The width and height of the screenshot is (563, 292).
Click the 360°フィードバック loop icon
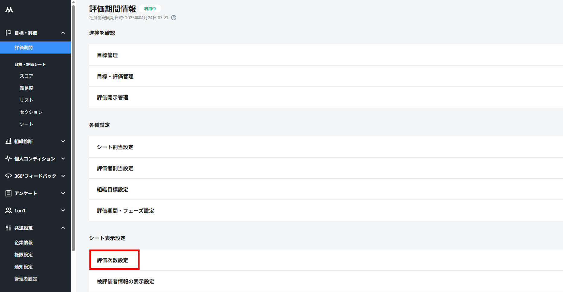[8, 176]
